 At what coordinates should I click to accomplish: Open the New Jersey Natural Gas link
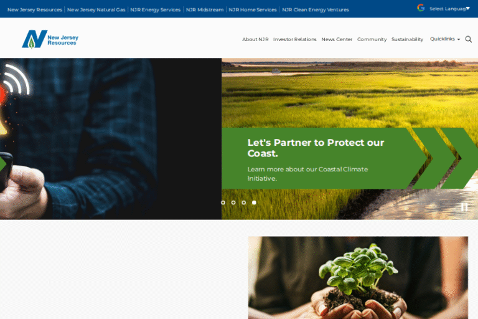tap(96, 10)
